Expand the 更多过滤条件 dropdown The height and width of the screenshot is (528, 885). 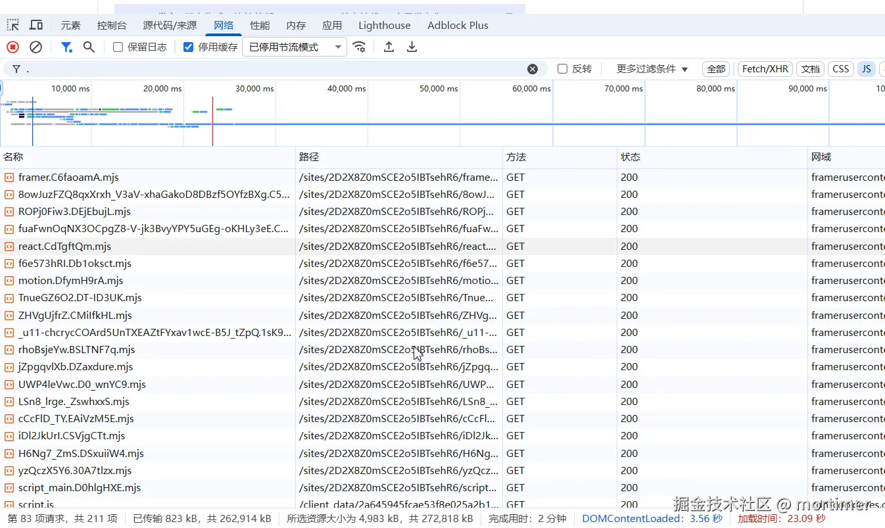[652, 69]
